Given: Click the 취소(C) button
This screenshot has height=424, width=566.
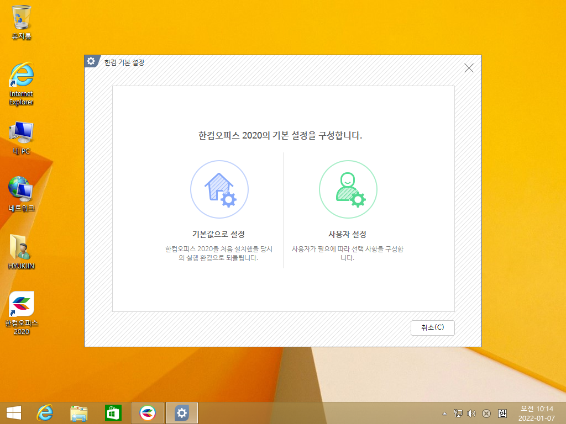Looking at the screenshot, I should tap(432, 327).
